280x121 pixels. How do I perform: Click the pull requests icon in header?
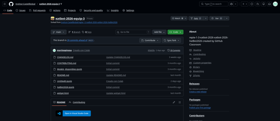coord(258,4)
